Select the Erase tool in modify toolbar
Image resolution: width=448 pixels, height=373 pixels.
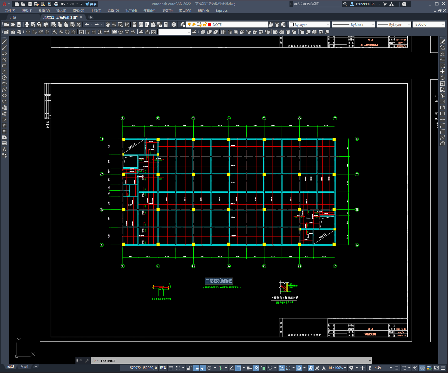pos(443,42)
